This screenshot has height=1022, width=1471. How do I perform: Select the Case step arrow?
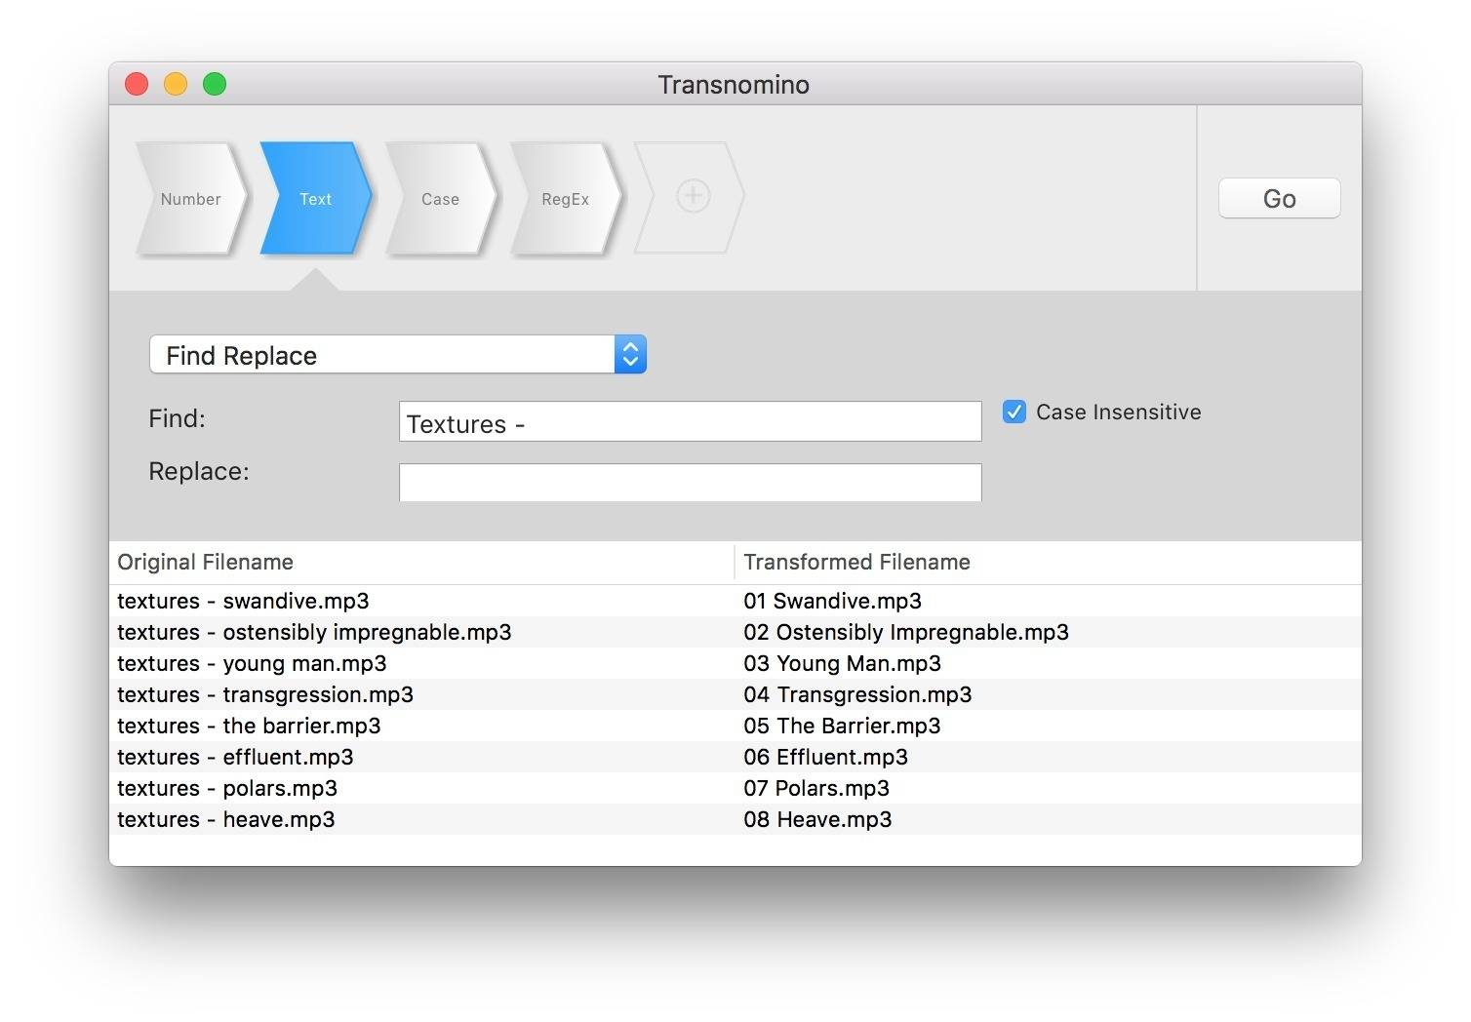point(440,199)
